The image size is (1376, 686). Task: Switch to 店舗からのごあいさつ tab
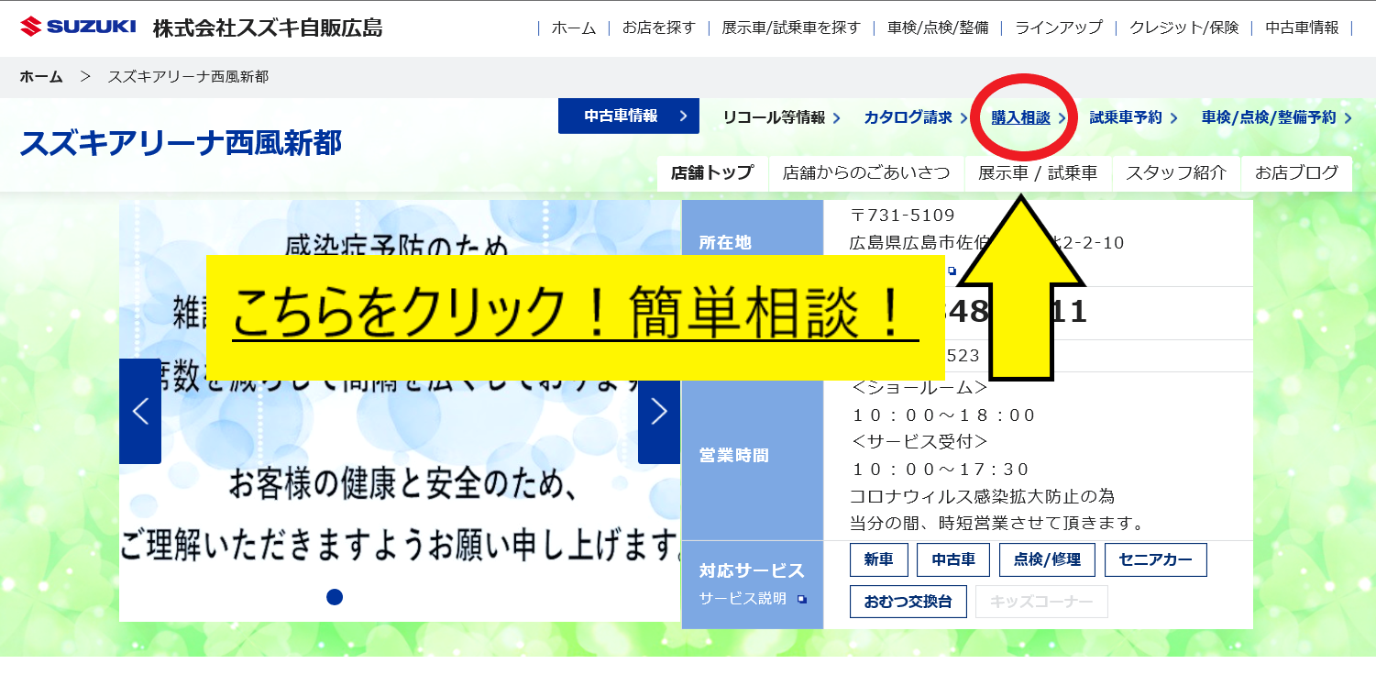[x=866, y=173]
